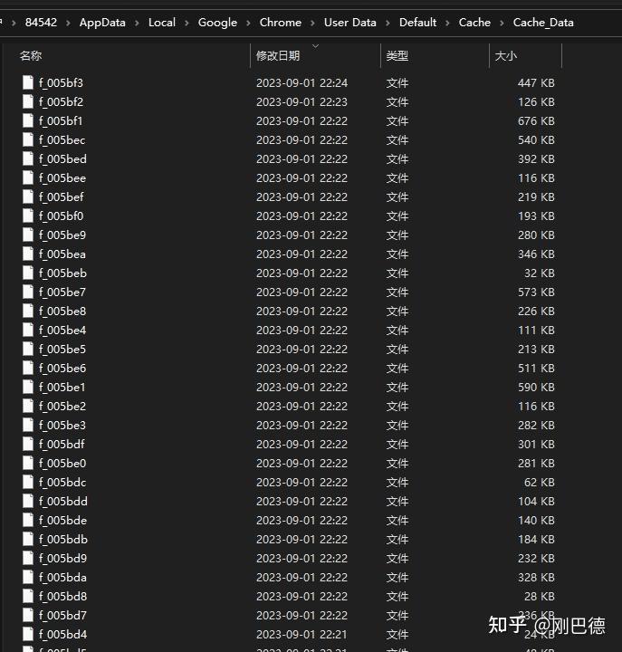622x652 pixels.
Task: Click the file icon of f_005be8
Action: 28,311
